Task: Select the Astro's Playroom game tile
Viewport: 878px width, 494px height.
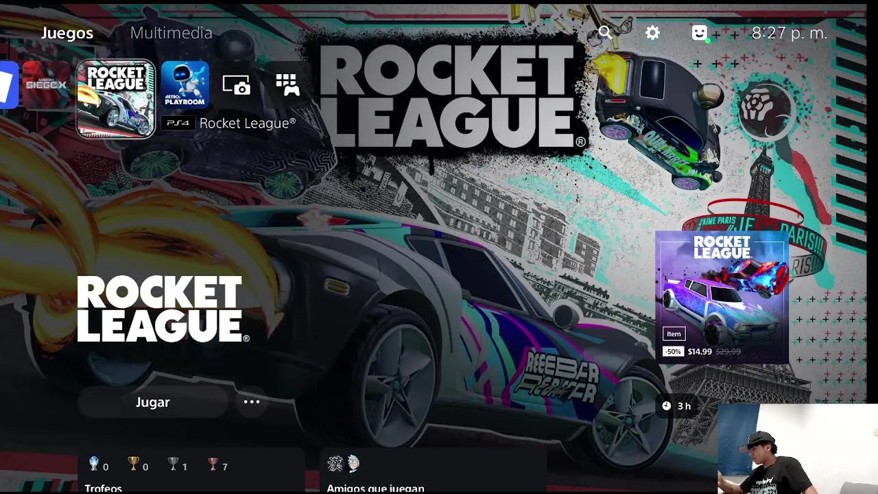Action: tap(185, 84)
